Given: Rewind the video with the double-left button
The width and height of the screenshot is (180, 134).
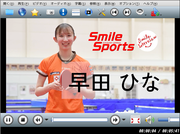Looking at the screenshot, I should [38, 120].
